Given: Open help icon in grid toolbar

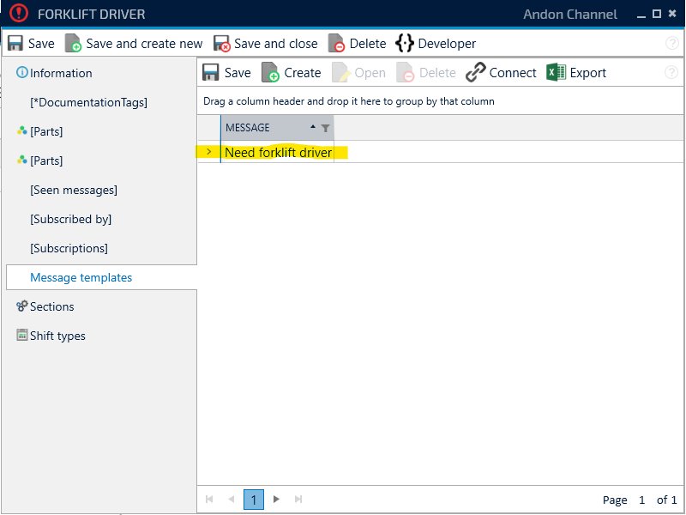Looking at the screenshot, I should (x=671, y=73).
